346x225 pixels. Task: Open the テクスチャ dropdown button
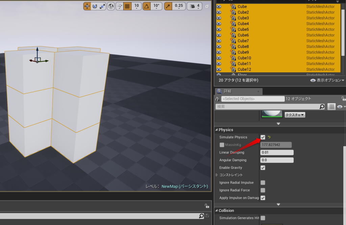[x=295, y=115]
